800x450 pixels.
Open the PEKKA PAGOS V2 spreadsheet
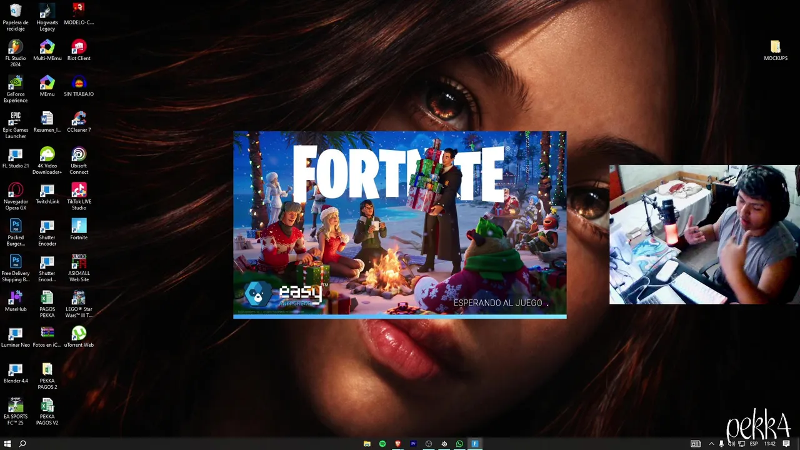click(x=47, y=411)
